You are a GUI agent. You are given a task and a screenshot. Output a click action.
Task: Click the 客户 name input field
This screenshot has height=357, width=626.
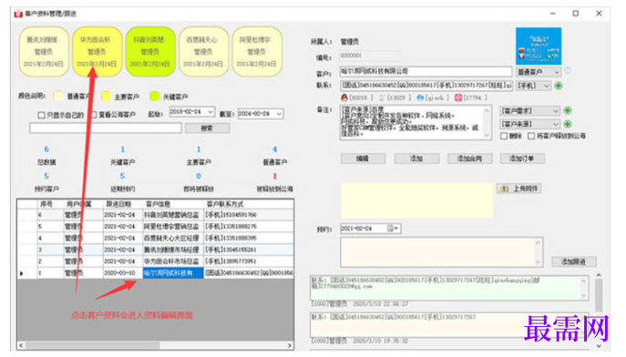[x=426, y=72]
